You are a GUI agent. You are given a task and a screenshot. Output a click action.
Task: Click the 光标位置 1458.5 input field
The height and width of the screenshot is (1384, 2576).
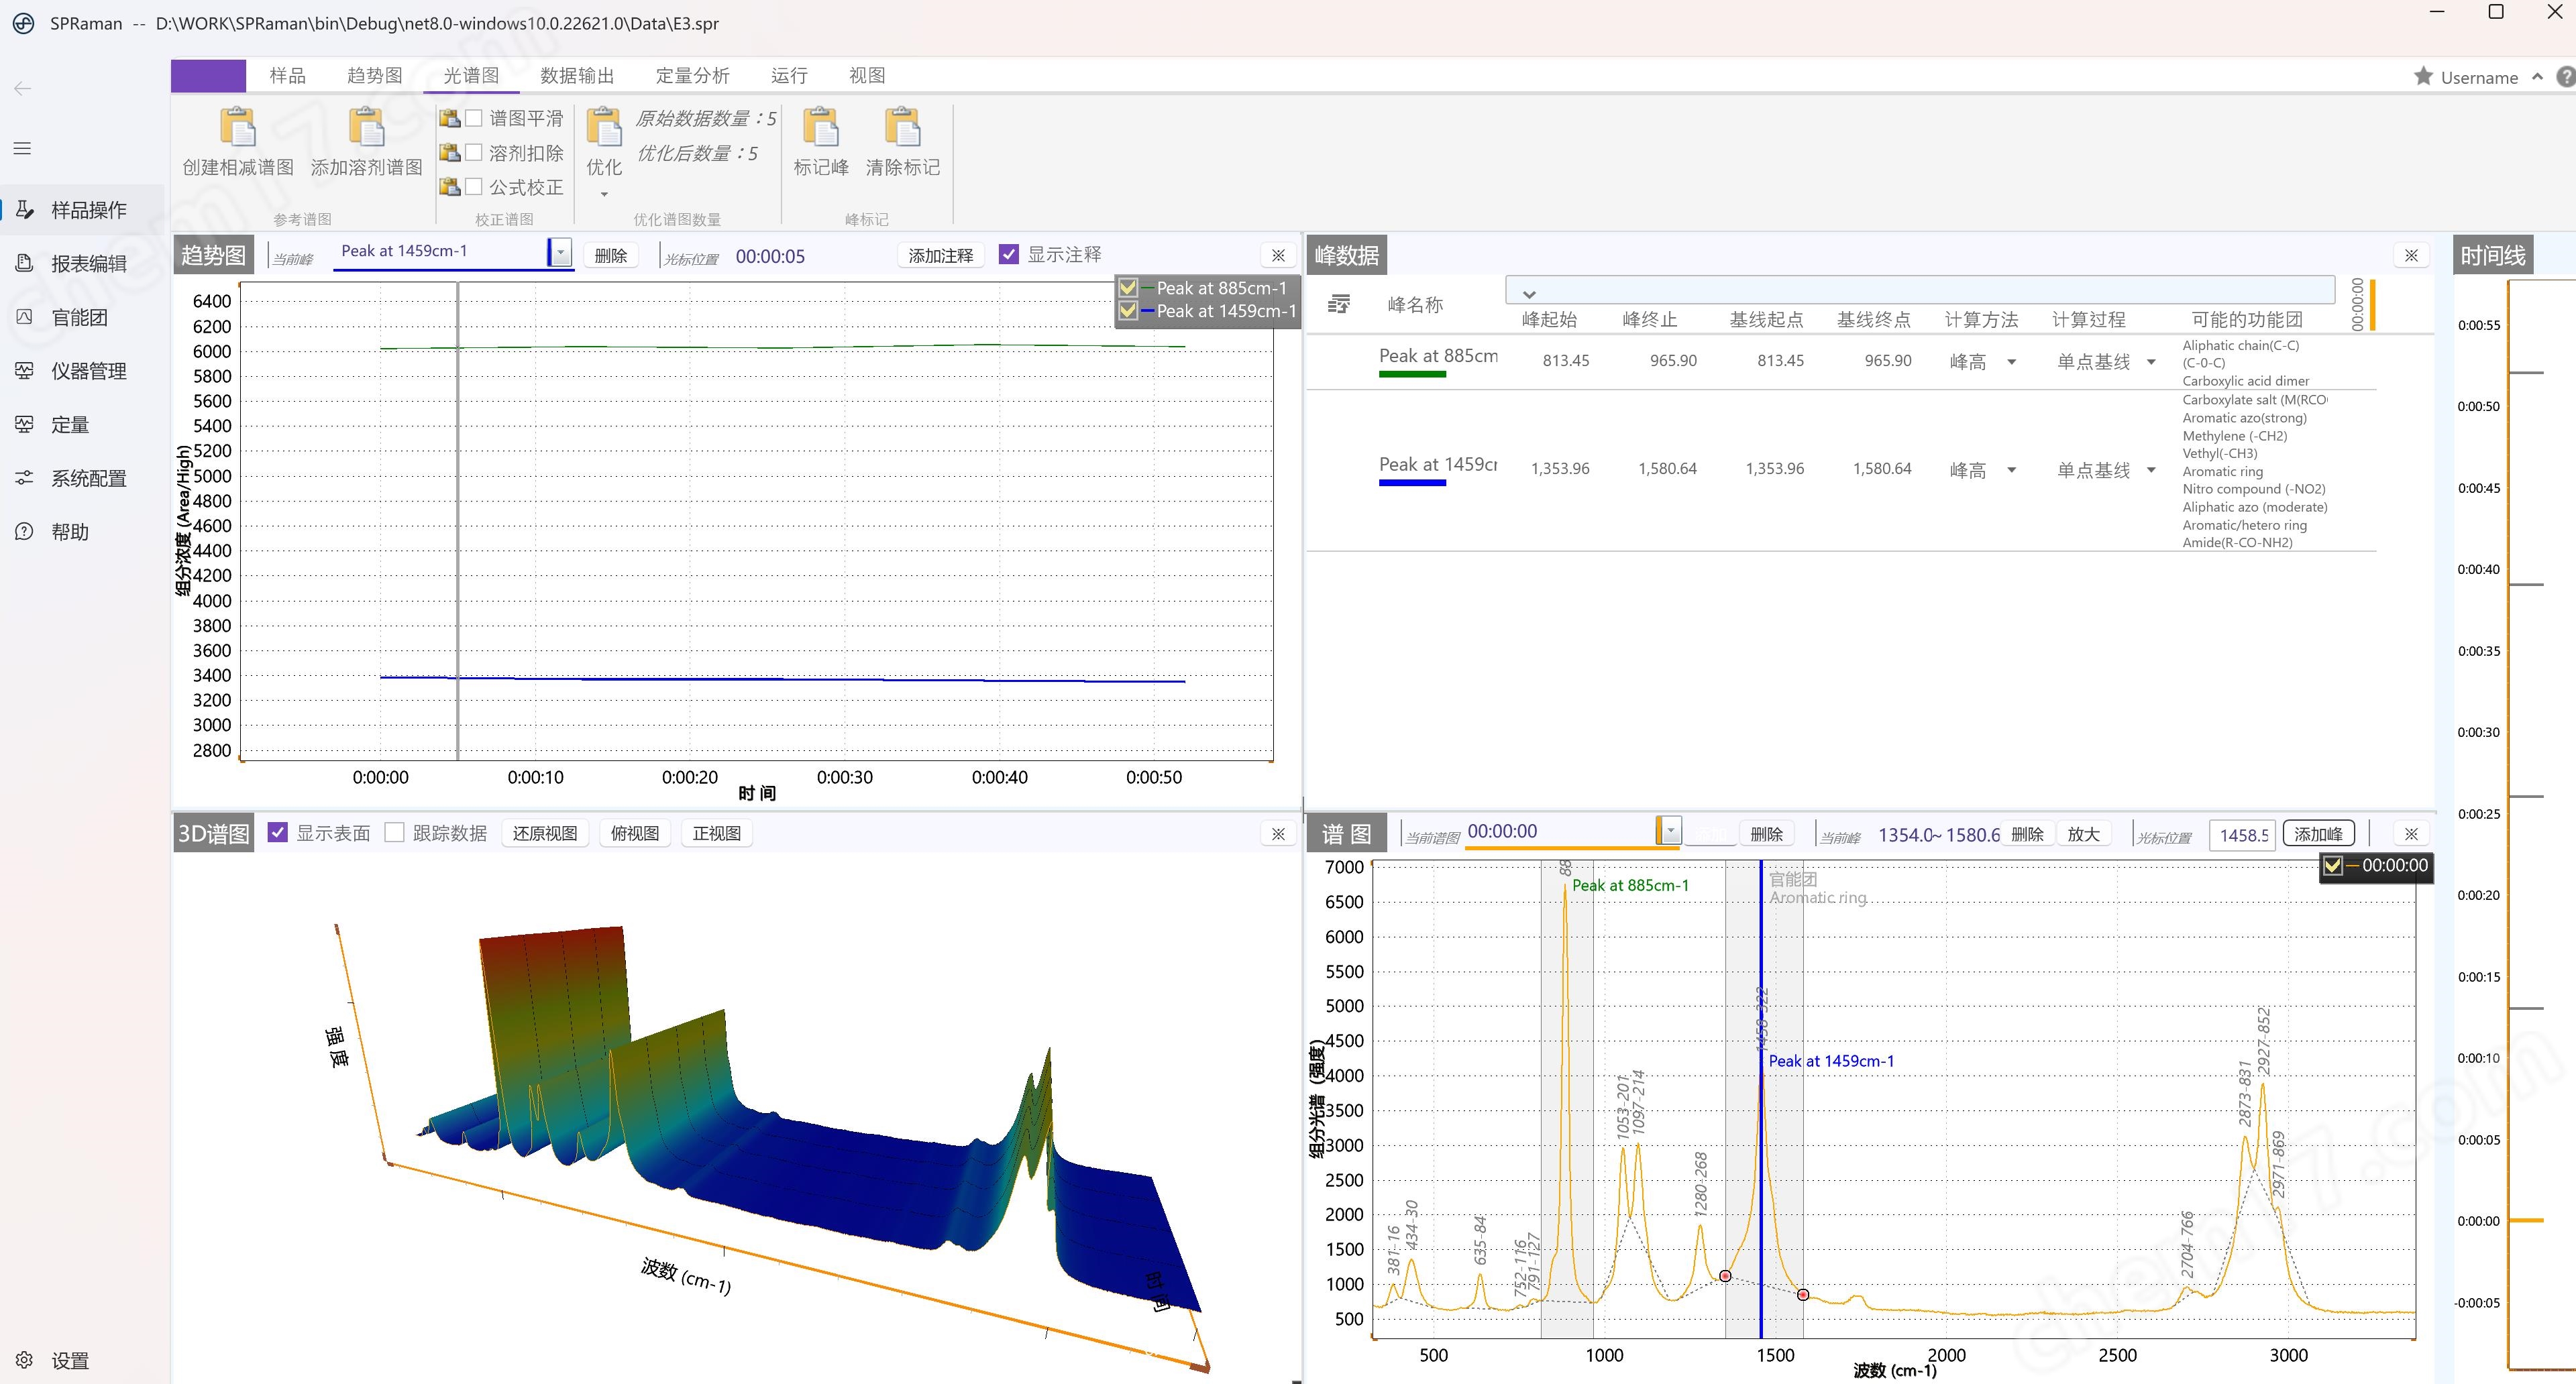point(2241,835)
